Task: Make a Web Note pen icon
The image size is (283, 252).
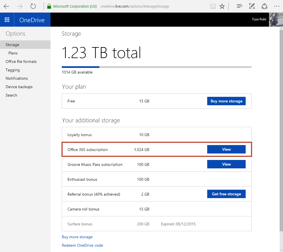Action: pyautogui.click(x=252, y=6)
